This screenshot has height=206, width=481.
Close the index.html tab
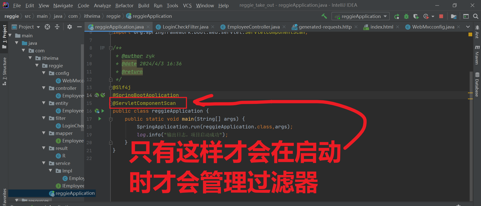click(x=398, y=27)
